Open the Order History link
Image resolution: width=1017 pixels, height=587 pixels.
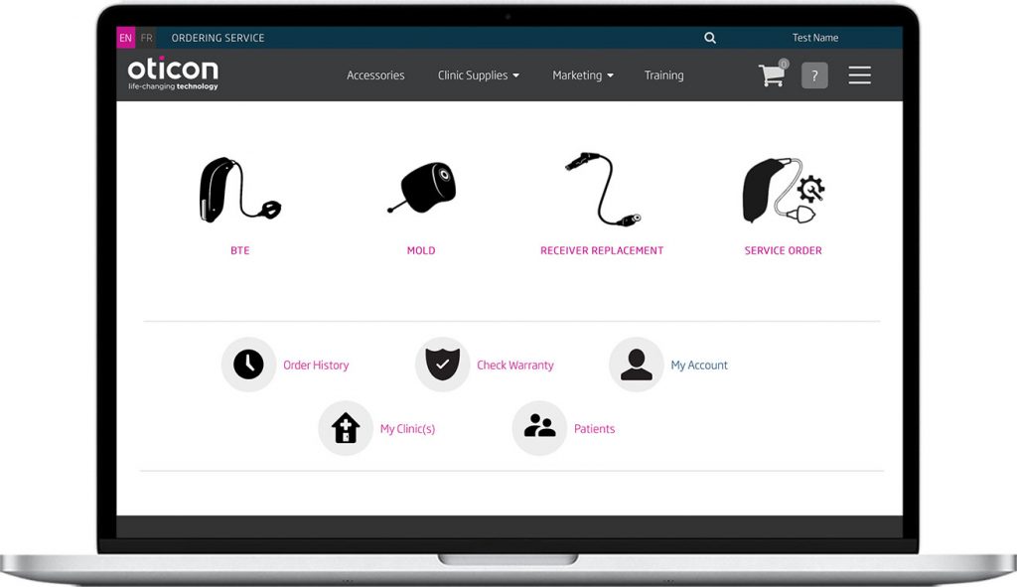[316, 366]
